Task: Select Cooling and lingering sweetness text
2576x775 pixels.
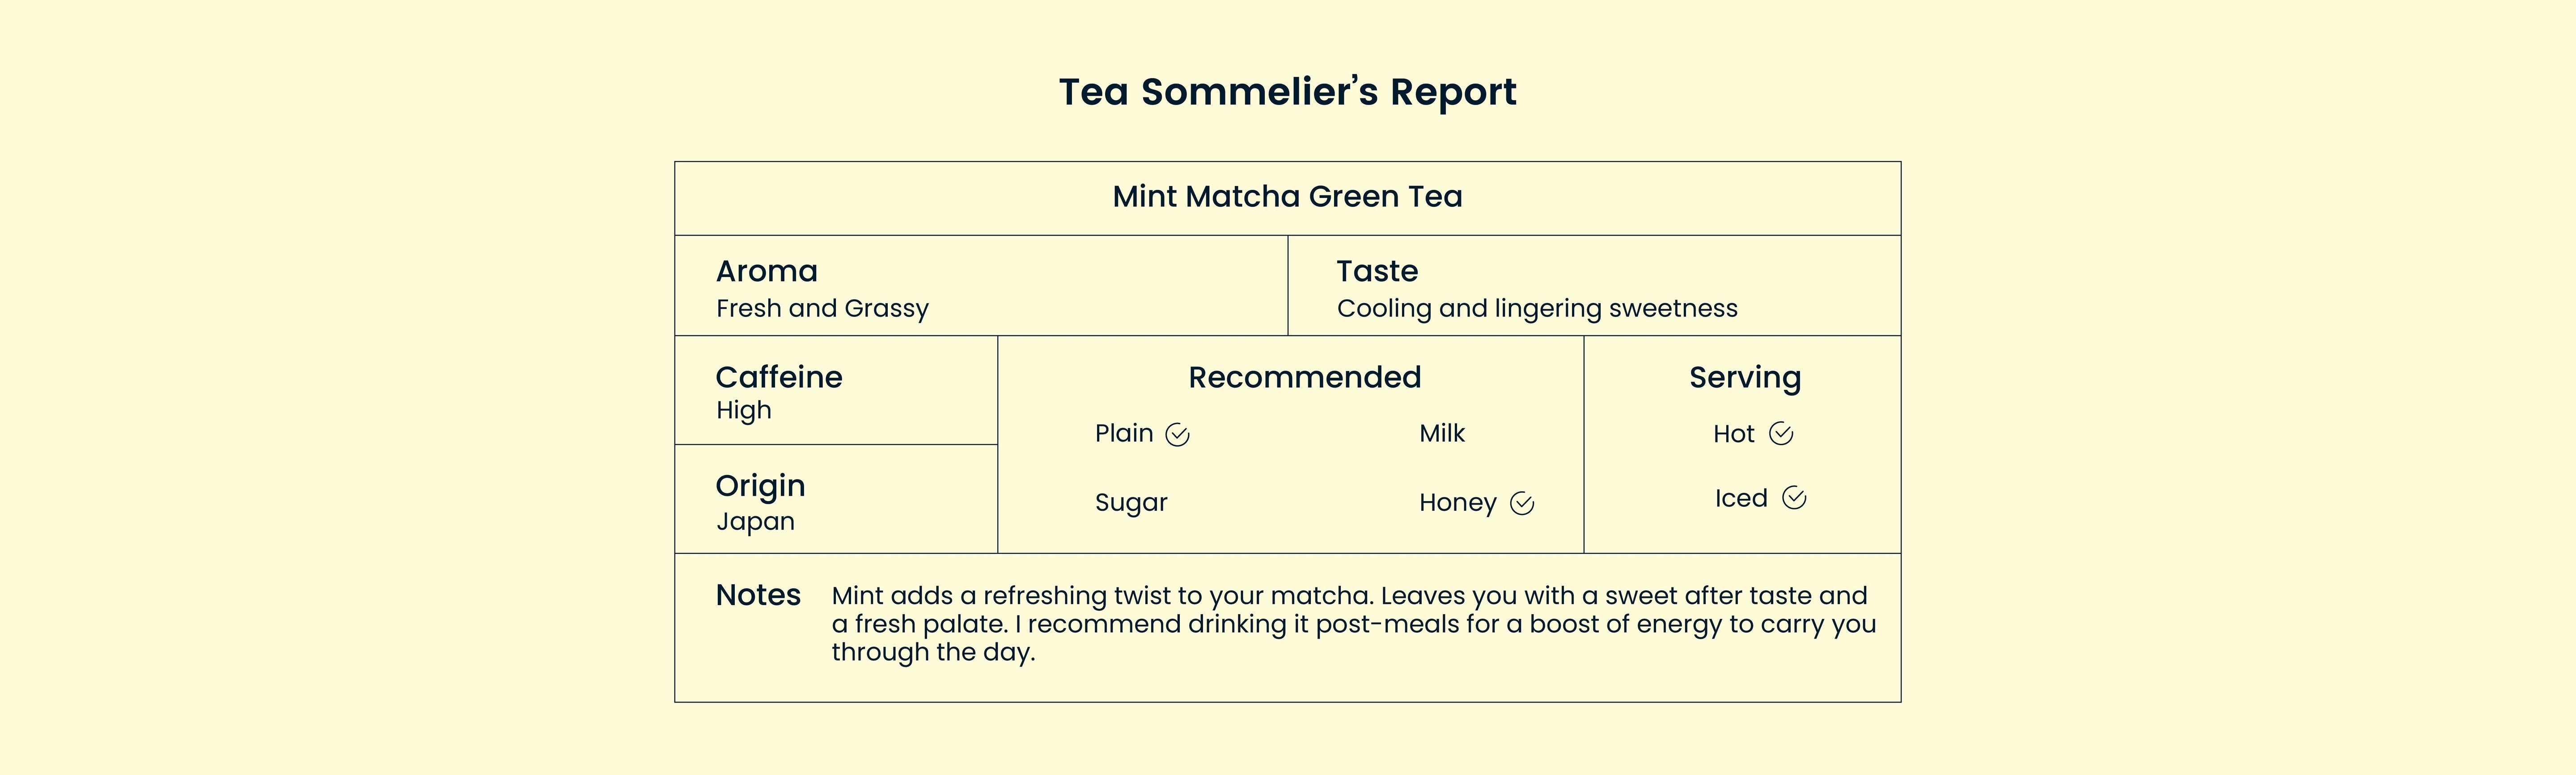Action: coord(1536,309)
